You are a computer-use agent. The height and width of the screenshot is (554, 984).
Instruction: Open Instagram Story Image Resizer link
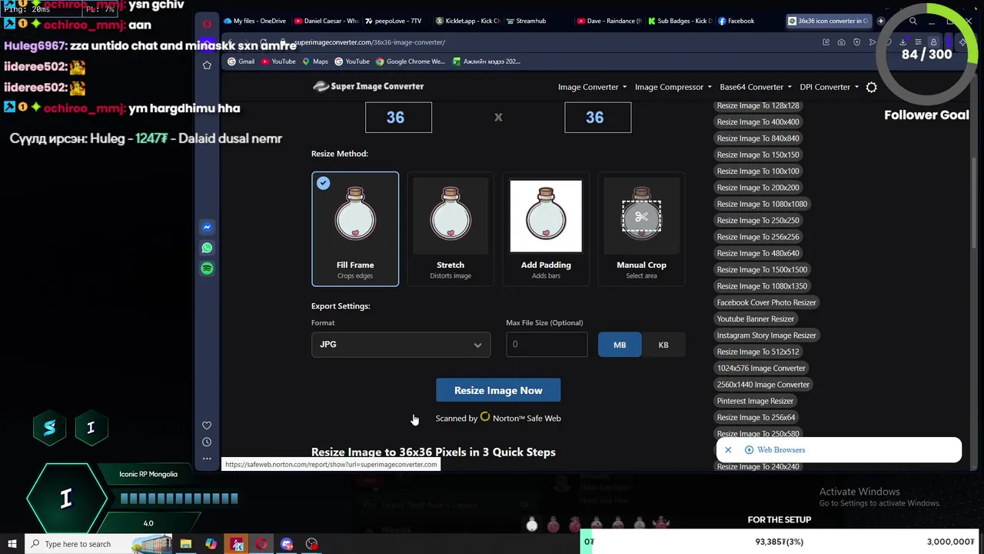click(766, 335)
